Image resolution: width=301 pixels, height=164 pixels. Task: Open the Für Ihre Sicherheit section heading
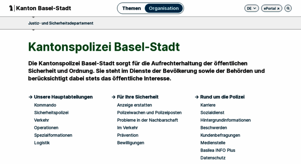[138, 97]
